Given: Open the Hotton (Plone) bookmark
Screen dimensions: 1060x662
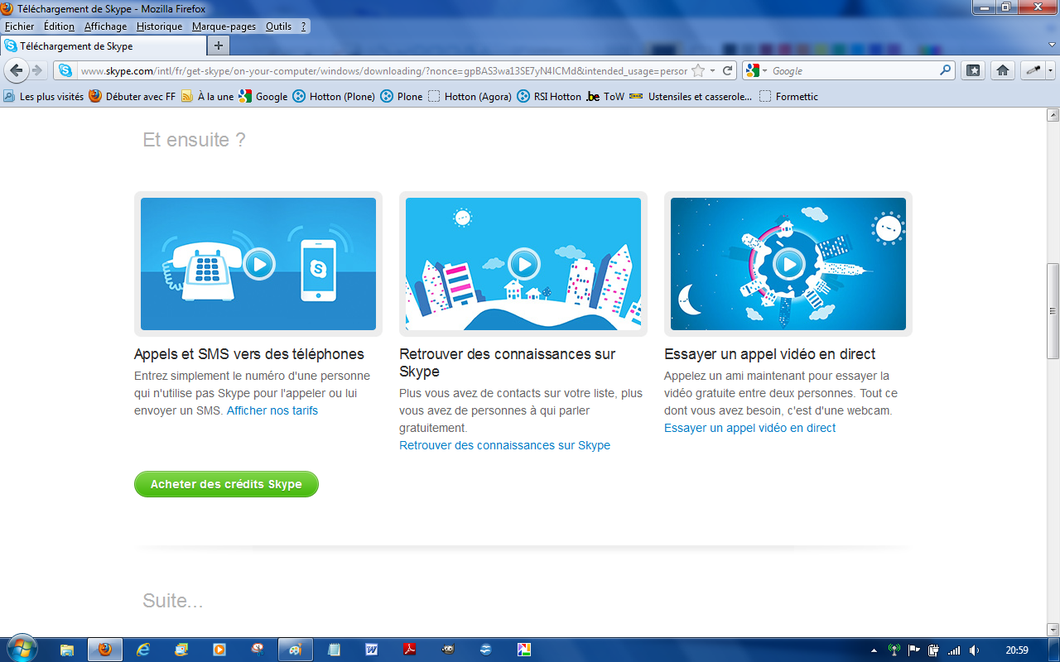Looking at the screenshot, I should pyautogui.click(x=334, y=97).
